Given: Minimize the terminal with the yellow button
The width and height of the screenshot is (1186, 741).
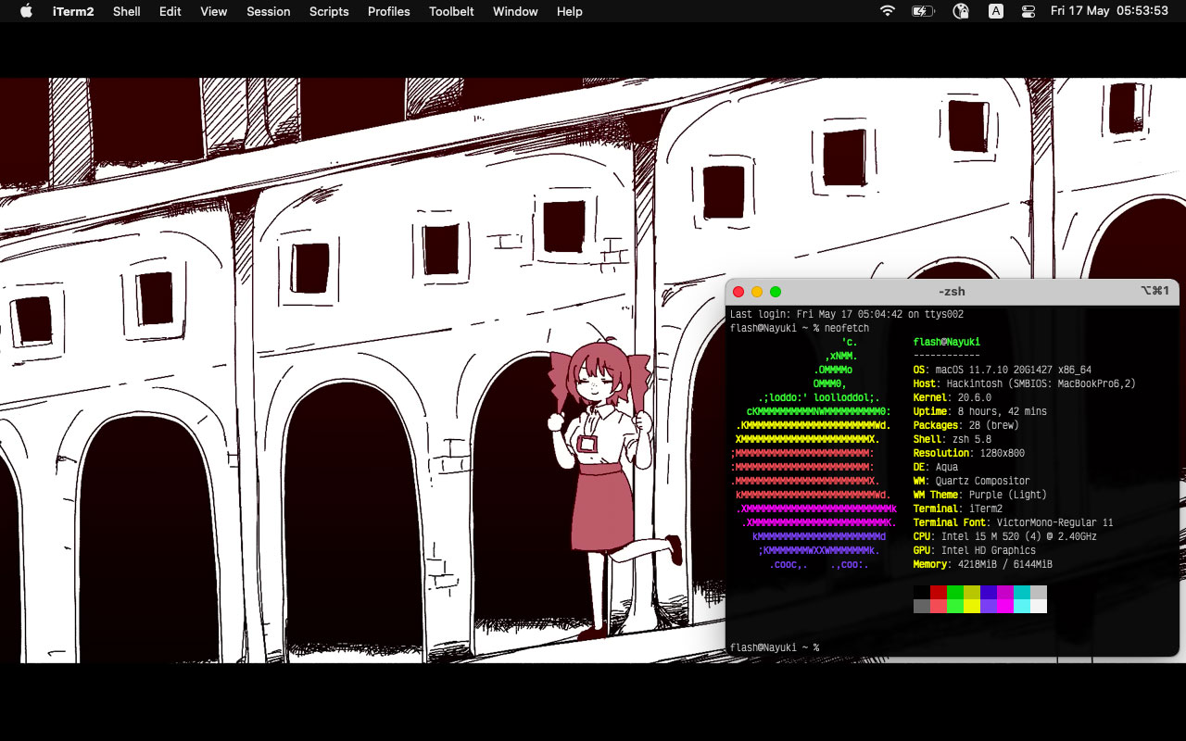Looking at the screenshot, I should [x=757, y=292].
